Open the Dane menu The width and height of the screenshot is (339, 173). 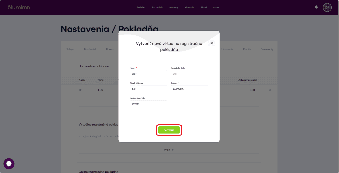click(x=216, y=7)
